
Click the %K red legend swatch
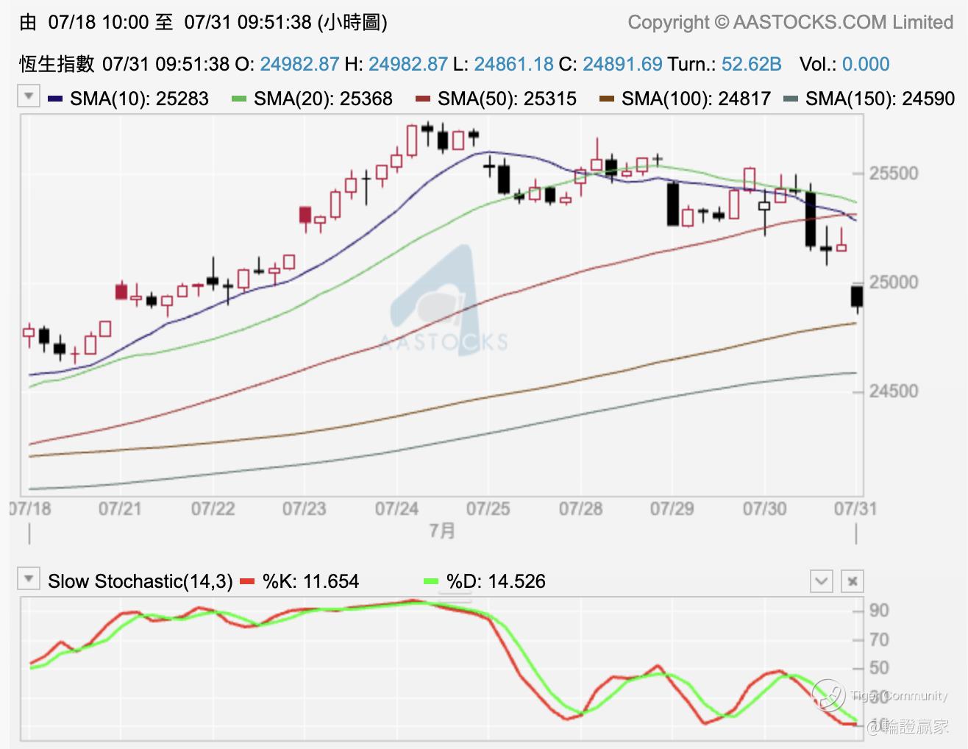click(x=248, y=582)
